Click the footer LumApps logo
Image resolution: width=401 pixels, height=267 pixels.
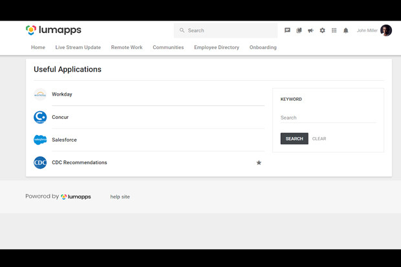point(76,197)
